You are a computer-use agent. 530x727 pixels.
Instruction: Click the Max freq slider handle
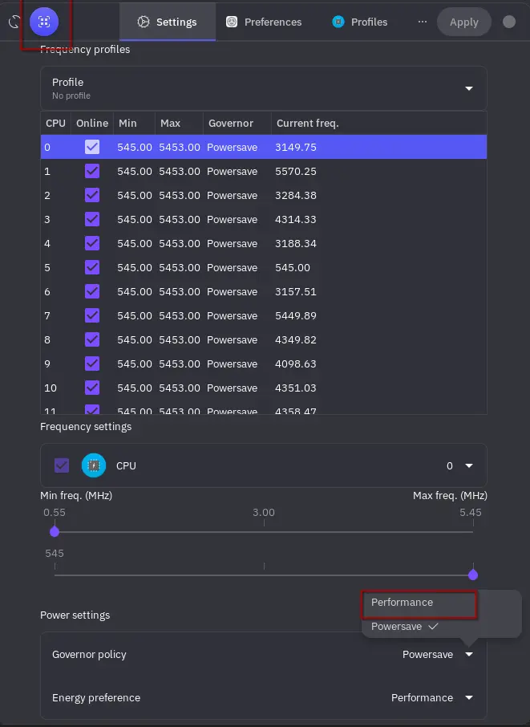click(473, 575)
